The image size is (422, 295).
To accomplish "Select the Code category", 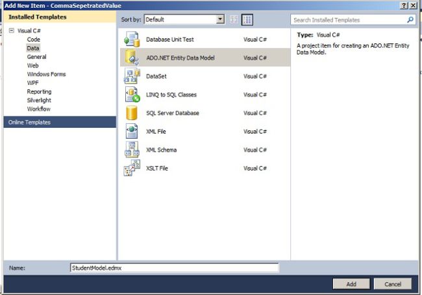I will [33, 40].
